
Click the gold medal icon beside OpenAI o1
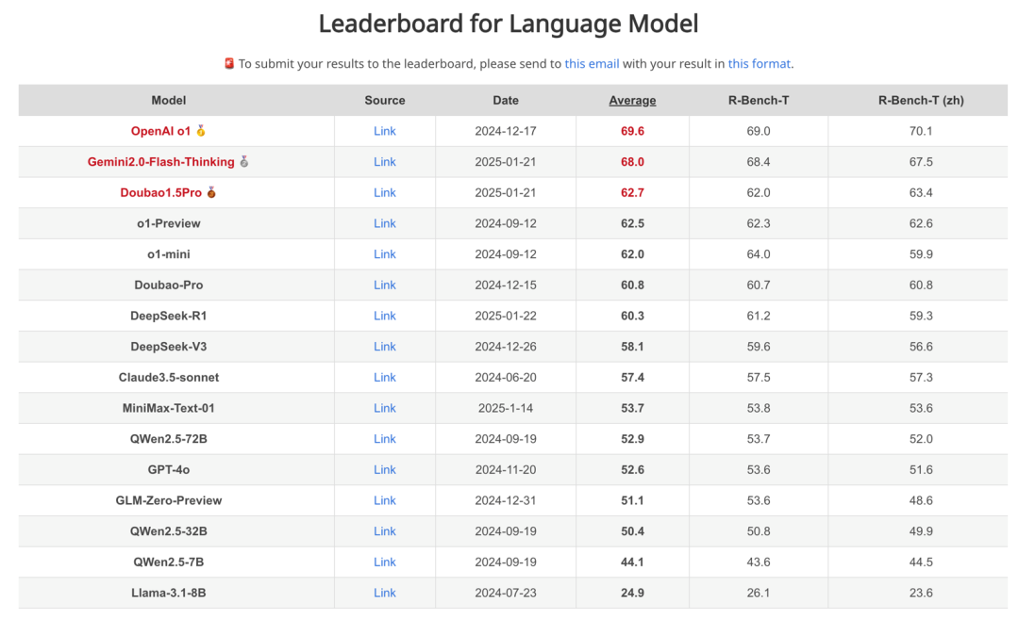click(x=201, y=131)
